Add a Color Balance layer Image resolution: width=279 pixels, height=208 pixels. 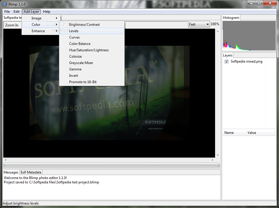[92, 44]
